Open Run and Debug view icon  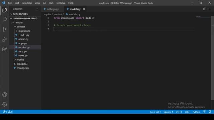tap(4, 39)
